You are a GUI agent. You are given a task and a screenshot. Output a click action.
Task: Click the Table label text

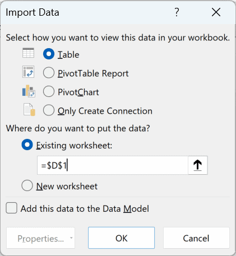68,55
